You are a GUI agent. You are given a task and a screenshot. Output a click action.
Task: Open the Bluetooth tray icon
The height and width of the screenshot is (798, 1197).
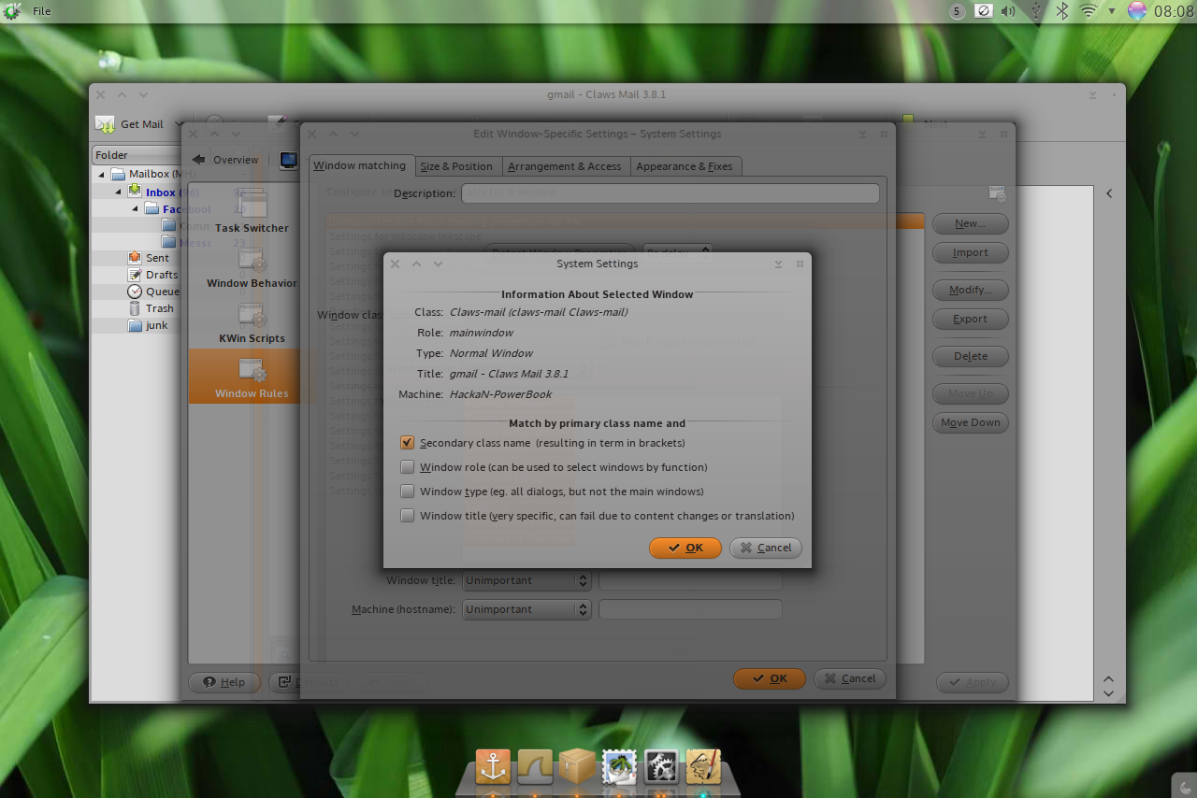1062,11
